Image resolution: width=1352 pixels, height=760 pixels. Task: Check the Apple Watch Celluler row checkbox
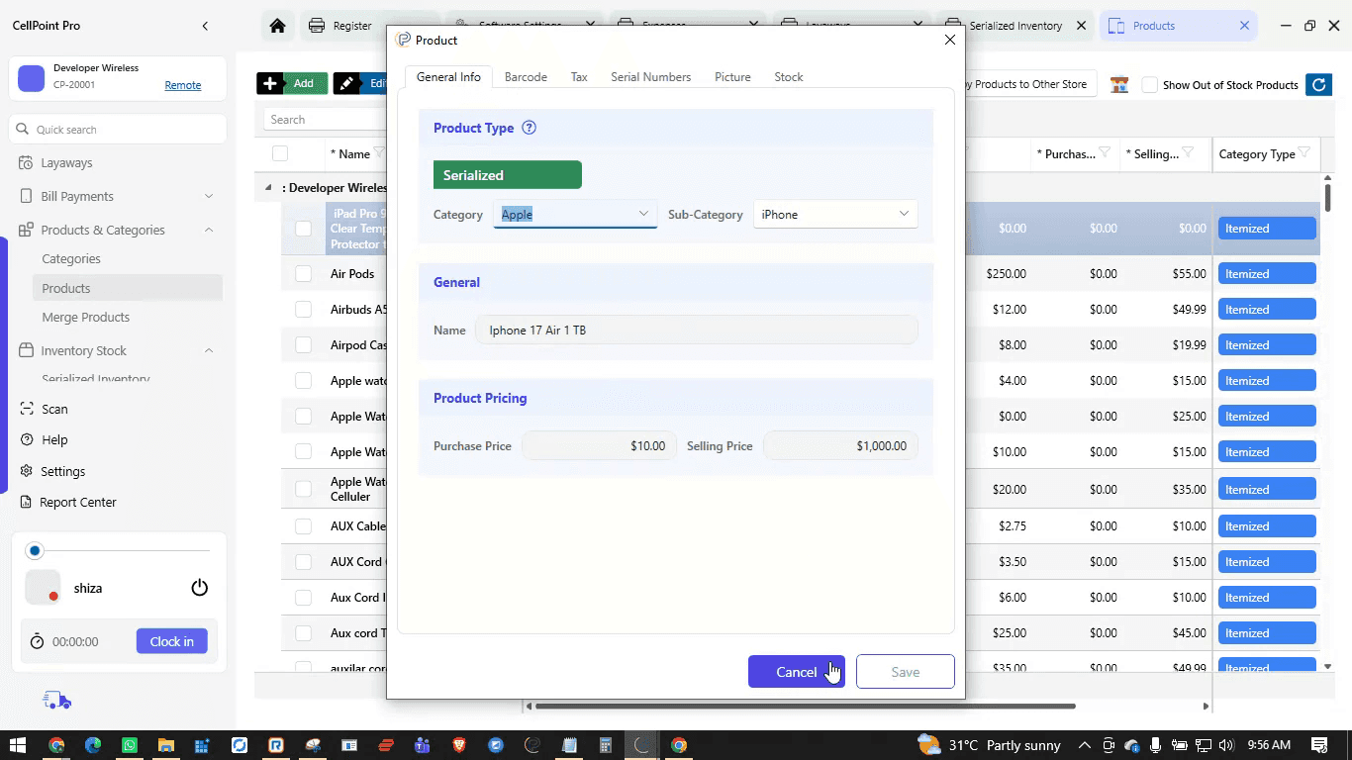tap(304, 489)
